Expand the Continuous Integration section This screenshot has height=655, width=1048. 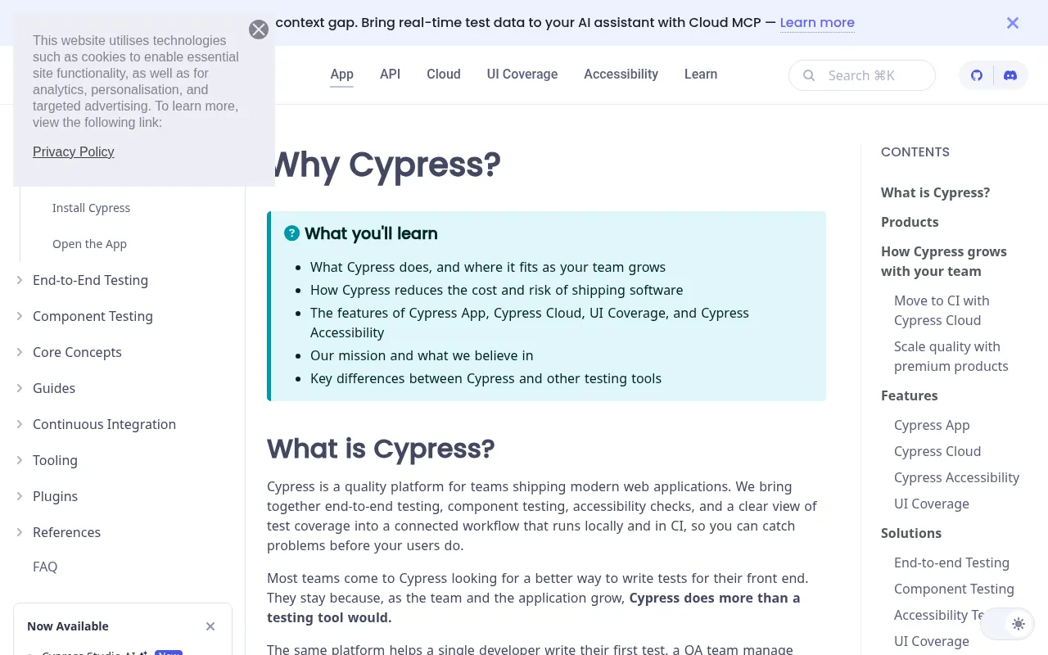(x=20, y=424)
